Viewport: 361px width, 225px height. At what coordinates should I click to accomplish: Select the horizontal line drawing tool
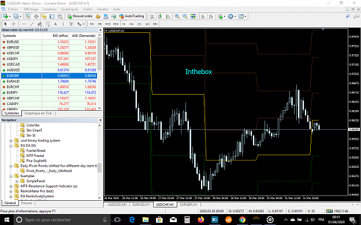pyautogui.click(x=24, y=24)
